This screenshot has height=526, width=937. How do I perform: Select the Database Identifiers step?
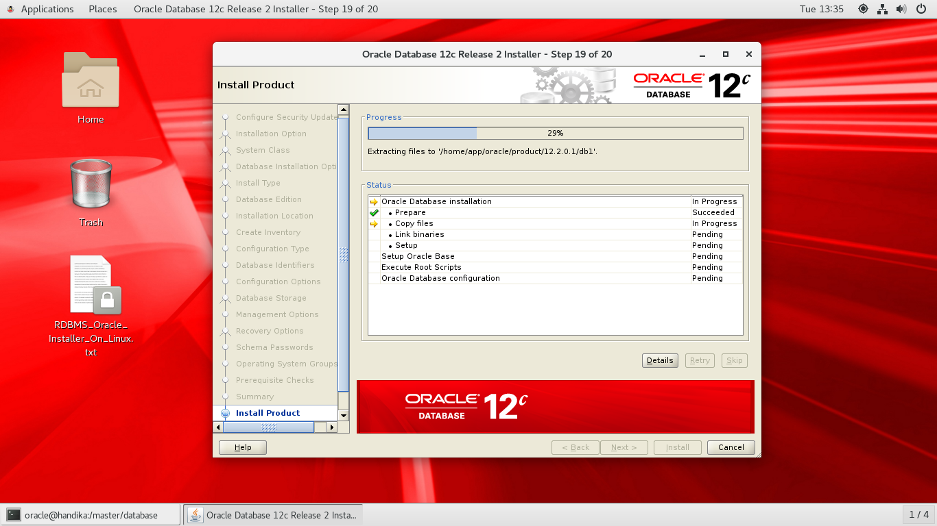point(275,265)
